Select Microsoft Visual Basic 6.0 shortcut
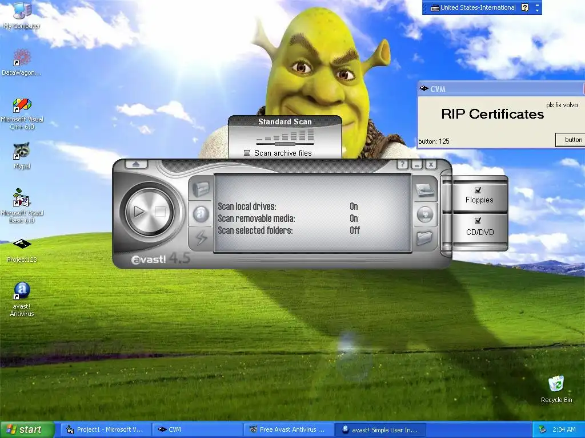Viewport: 585px width, 438px height. point(22,206)
